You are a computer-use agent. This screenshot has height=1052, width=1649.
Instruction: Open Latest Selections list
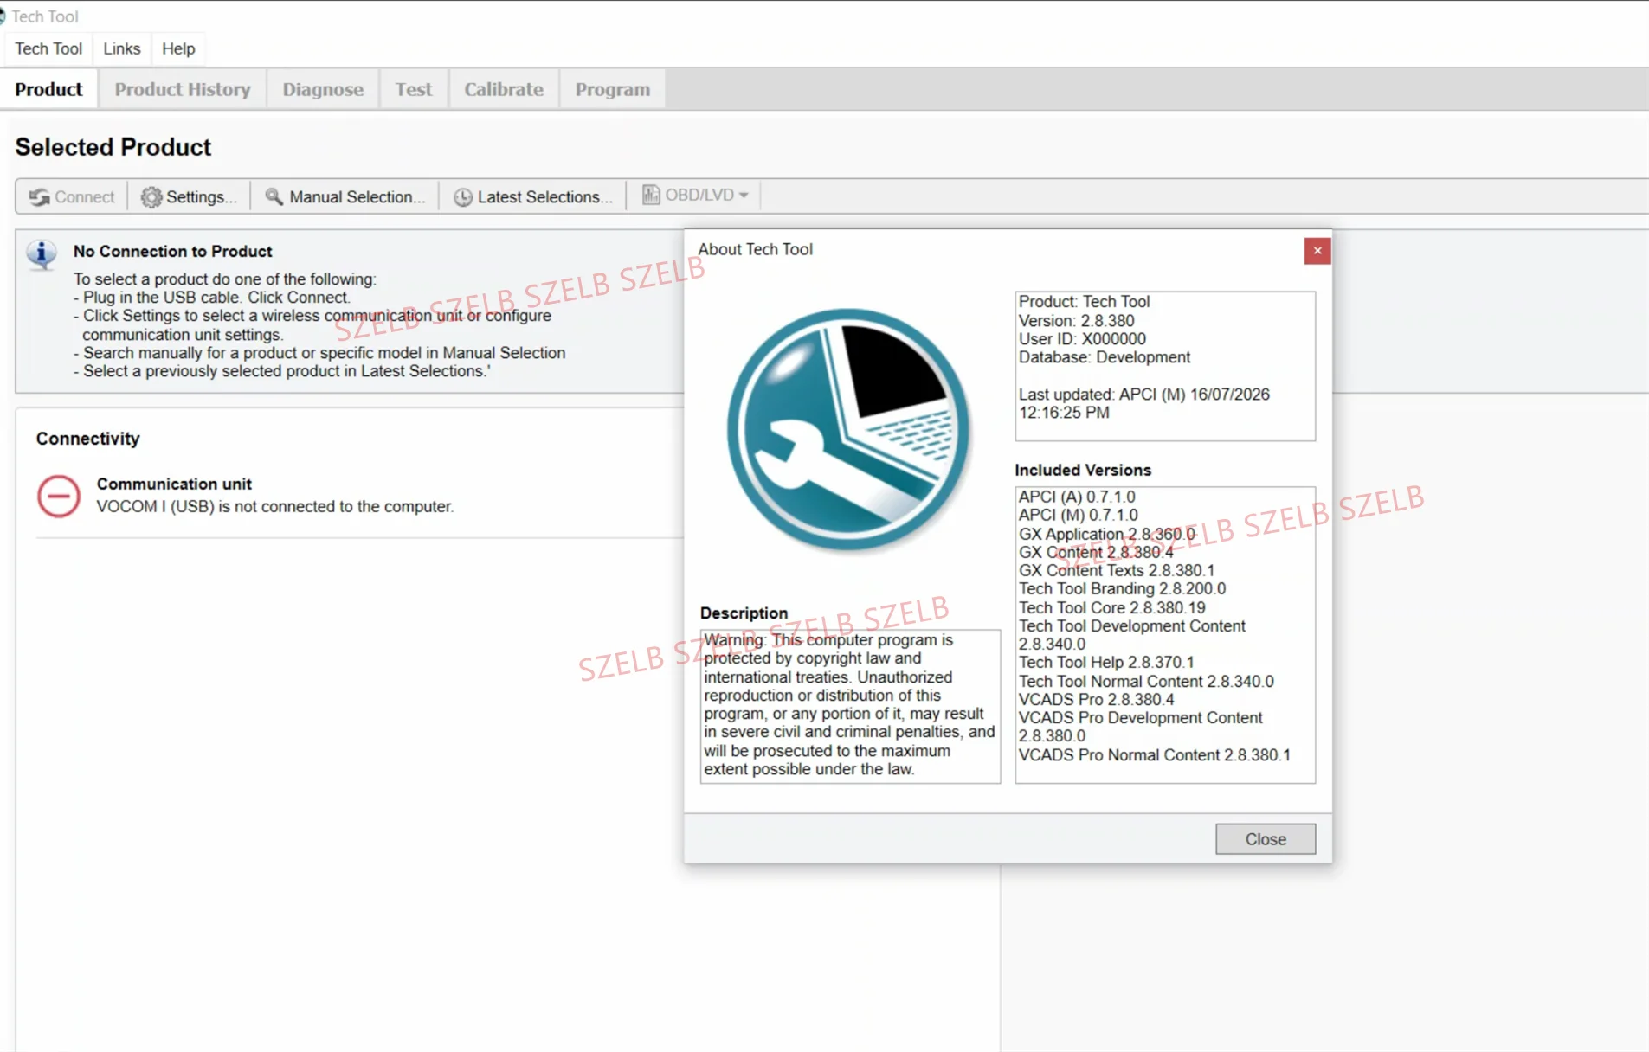pos(532,196)
